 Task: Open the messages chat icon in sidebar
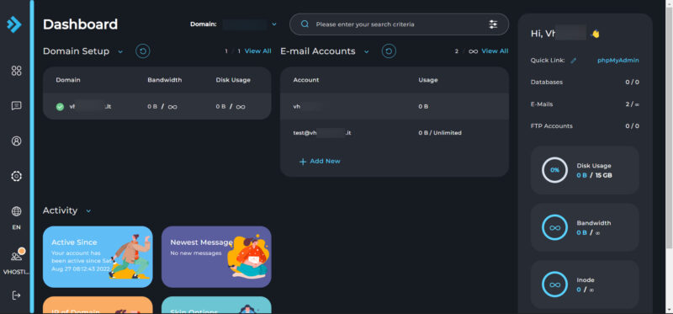tap(16, 106)
